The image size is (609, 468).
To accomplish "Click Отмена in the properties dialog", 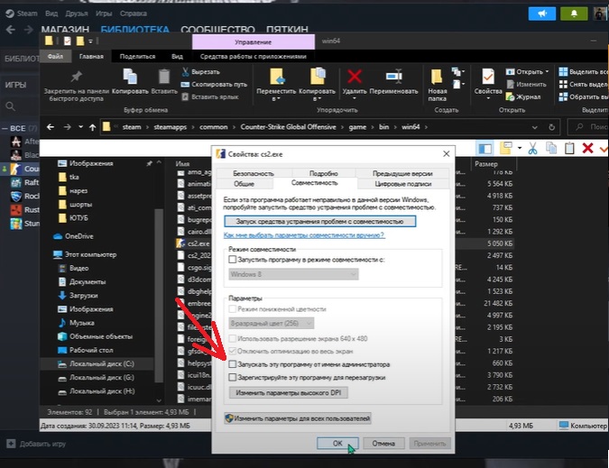I will tap(383, 443).
